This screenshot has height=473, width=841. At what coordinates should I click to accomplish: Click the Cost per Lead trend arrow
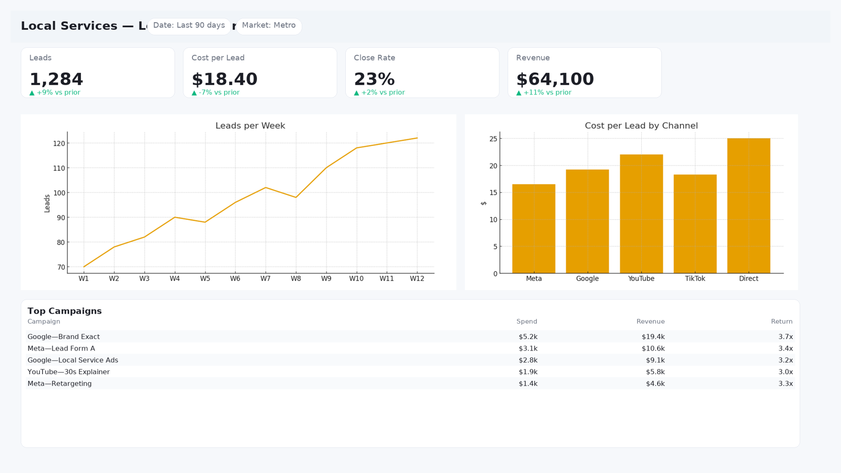[194, 92]
